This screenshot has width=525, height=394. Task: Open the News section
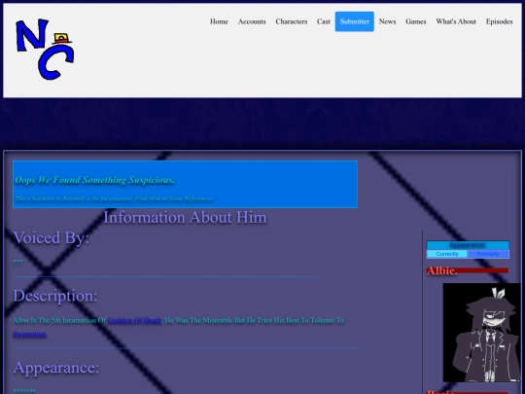[x=387, y=21]
